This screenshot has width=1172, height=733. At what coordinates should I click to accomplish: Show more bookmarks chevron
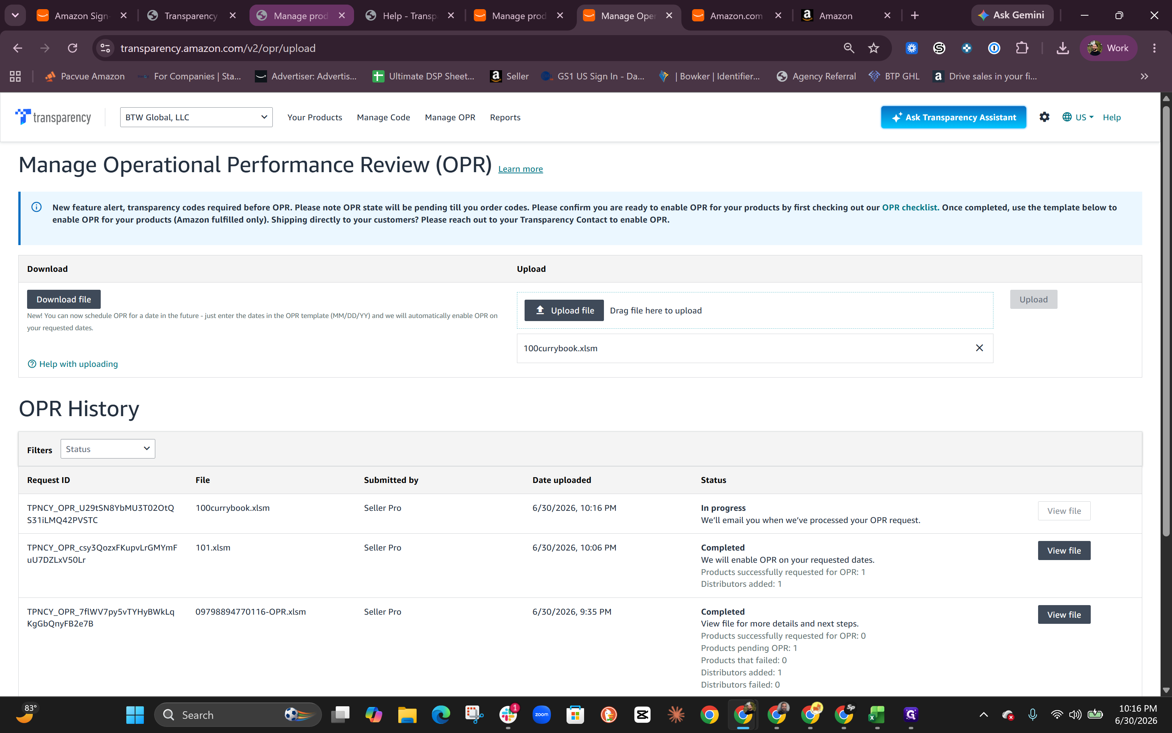pyautogui.click(x=1144, y=76)
